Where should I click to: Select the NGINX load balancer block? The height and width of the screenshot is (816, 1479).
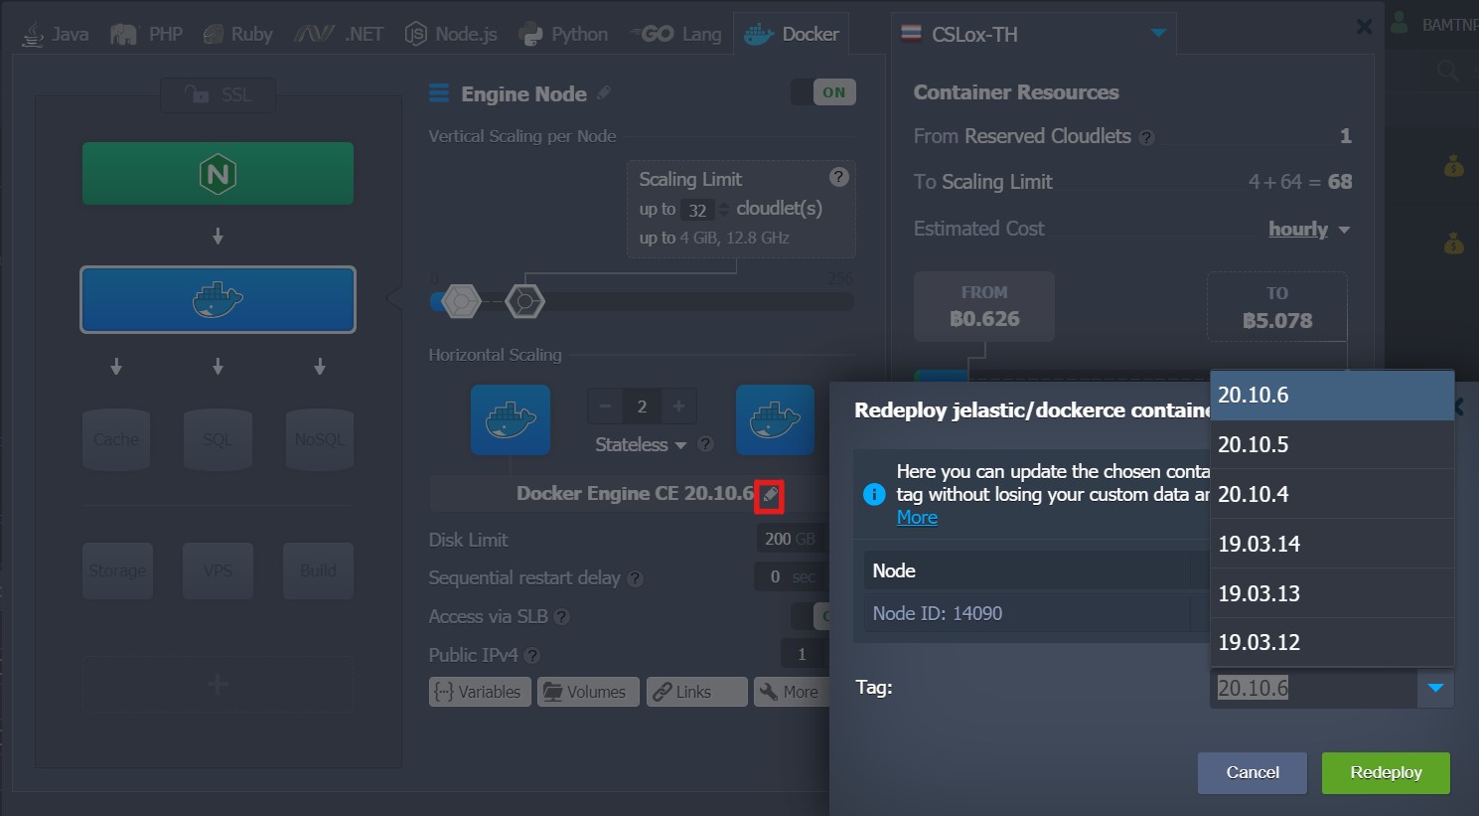218,174
